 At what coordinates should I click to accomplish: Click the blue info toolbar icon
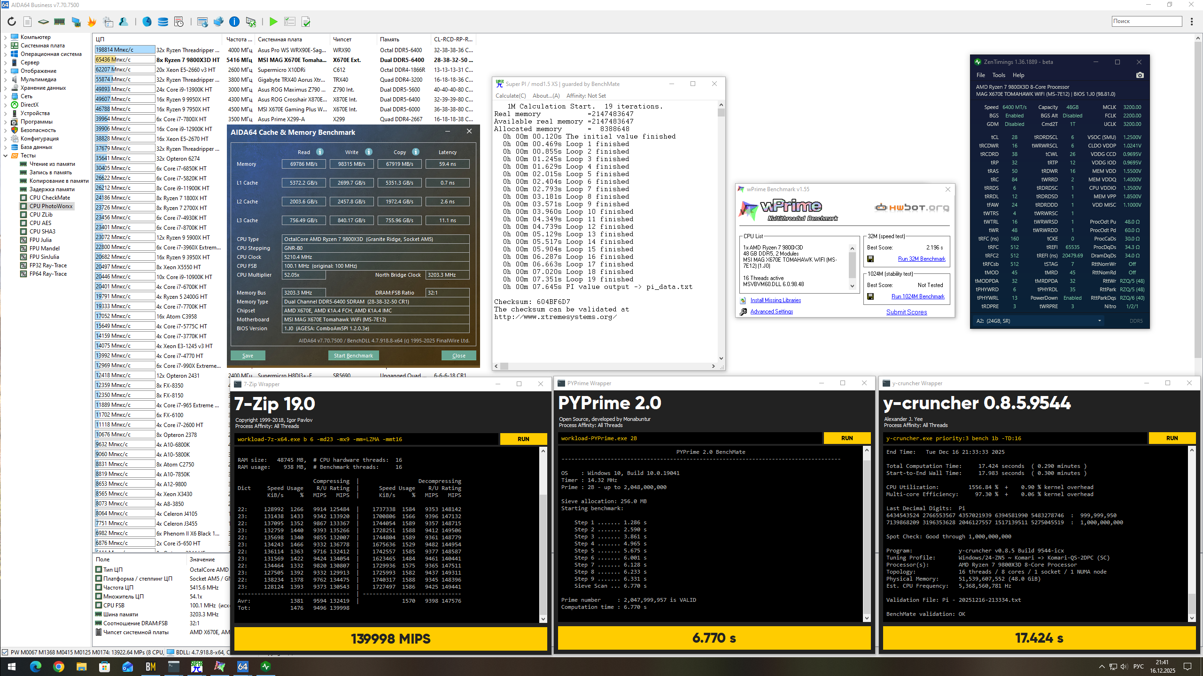tap(234, 22)
